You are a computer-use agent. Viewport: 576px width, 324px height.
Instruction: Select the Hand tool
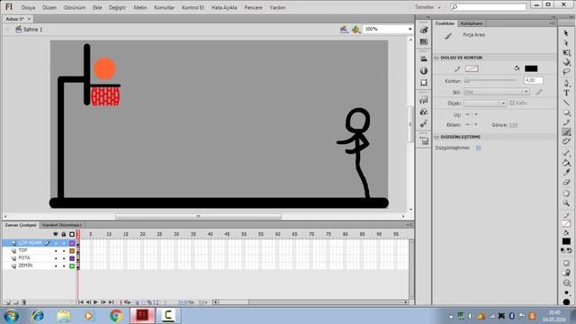566,193
